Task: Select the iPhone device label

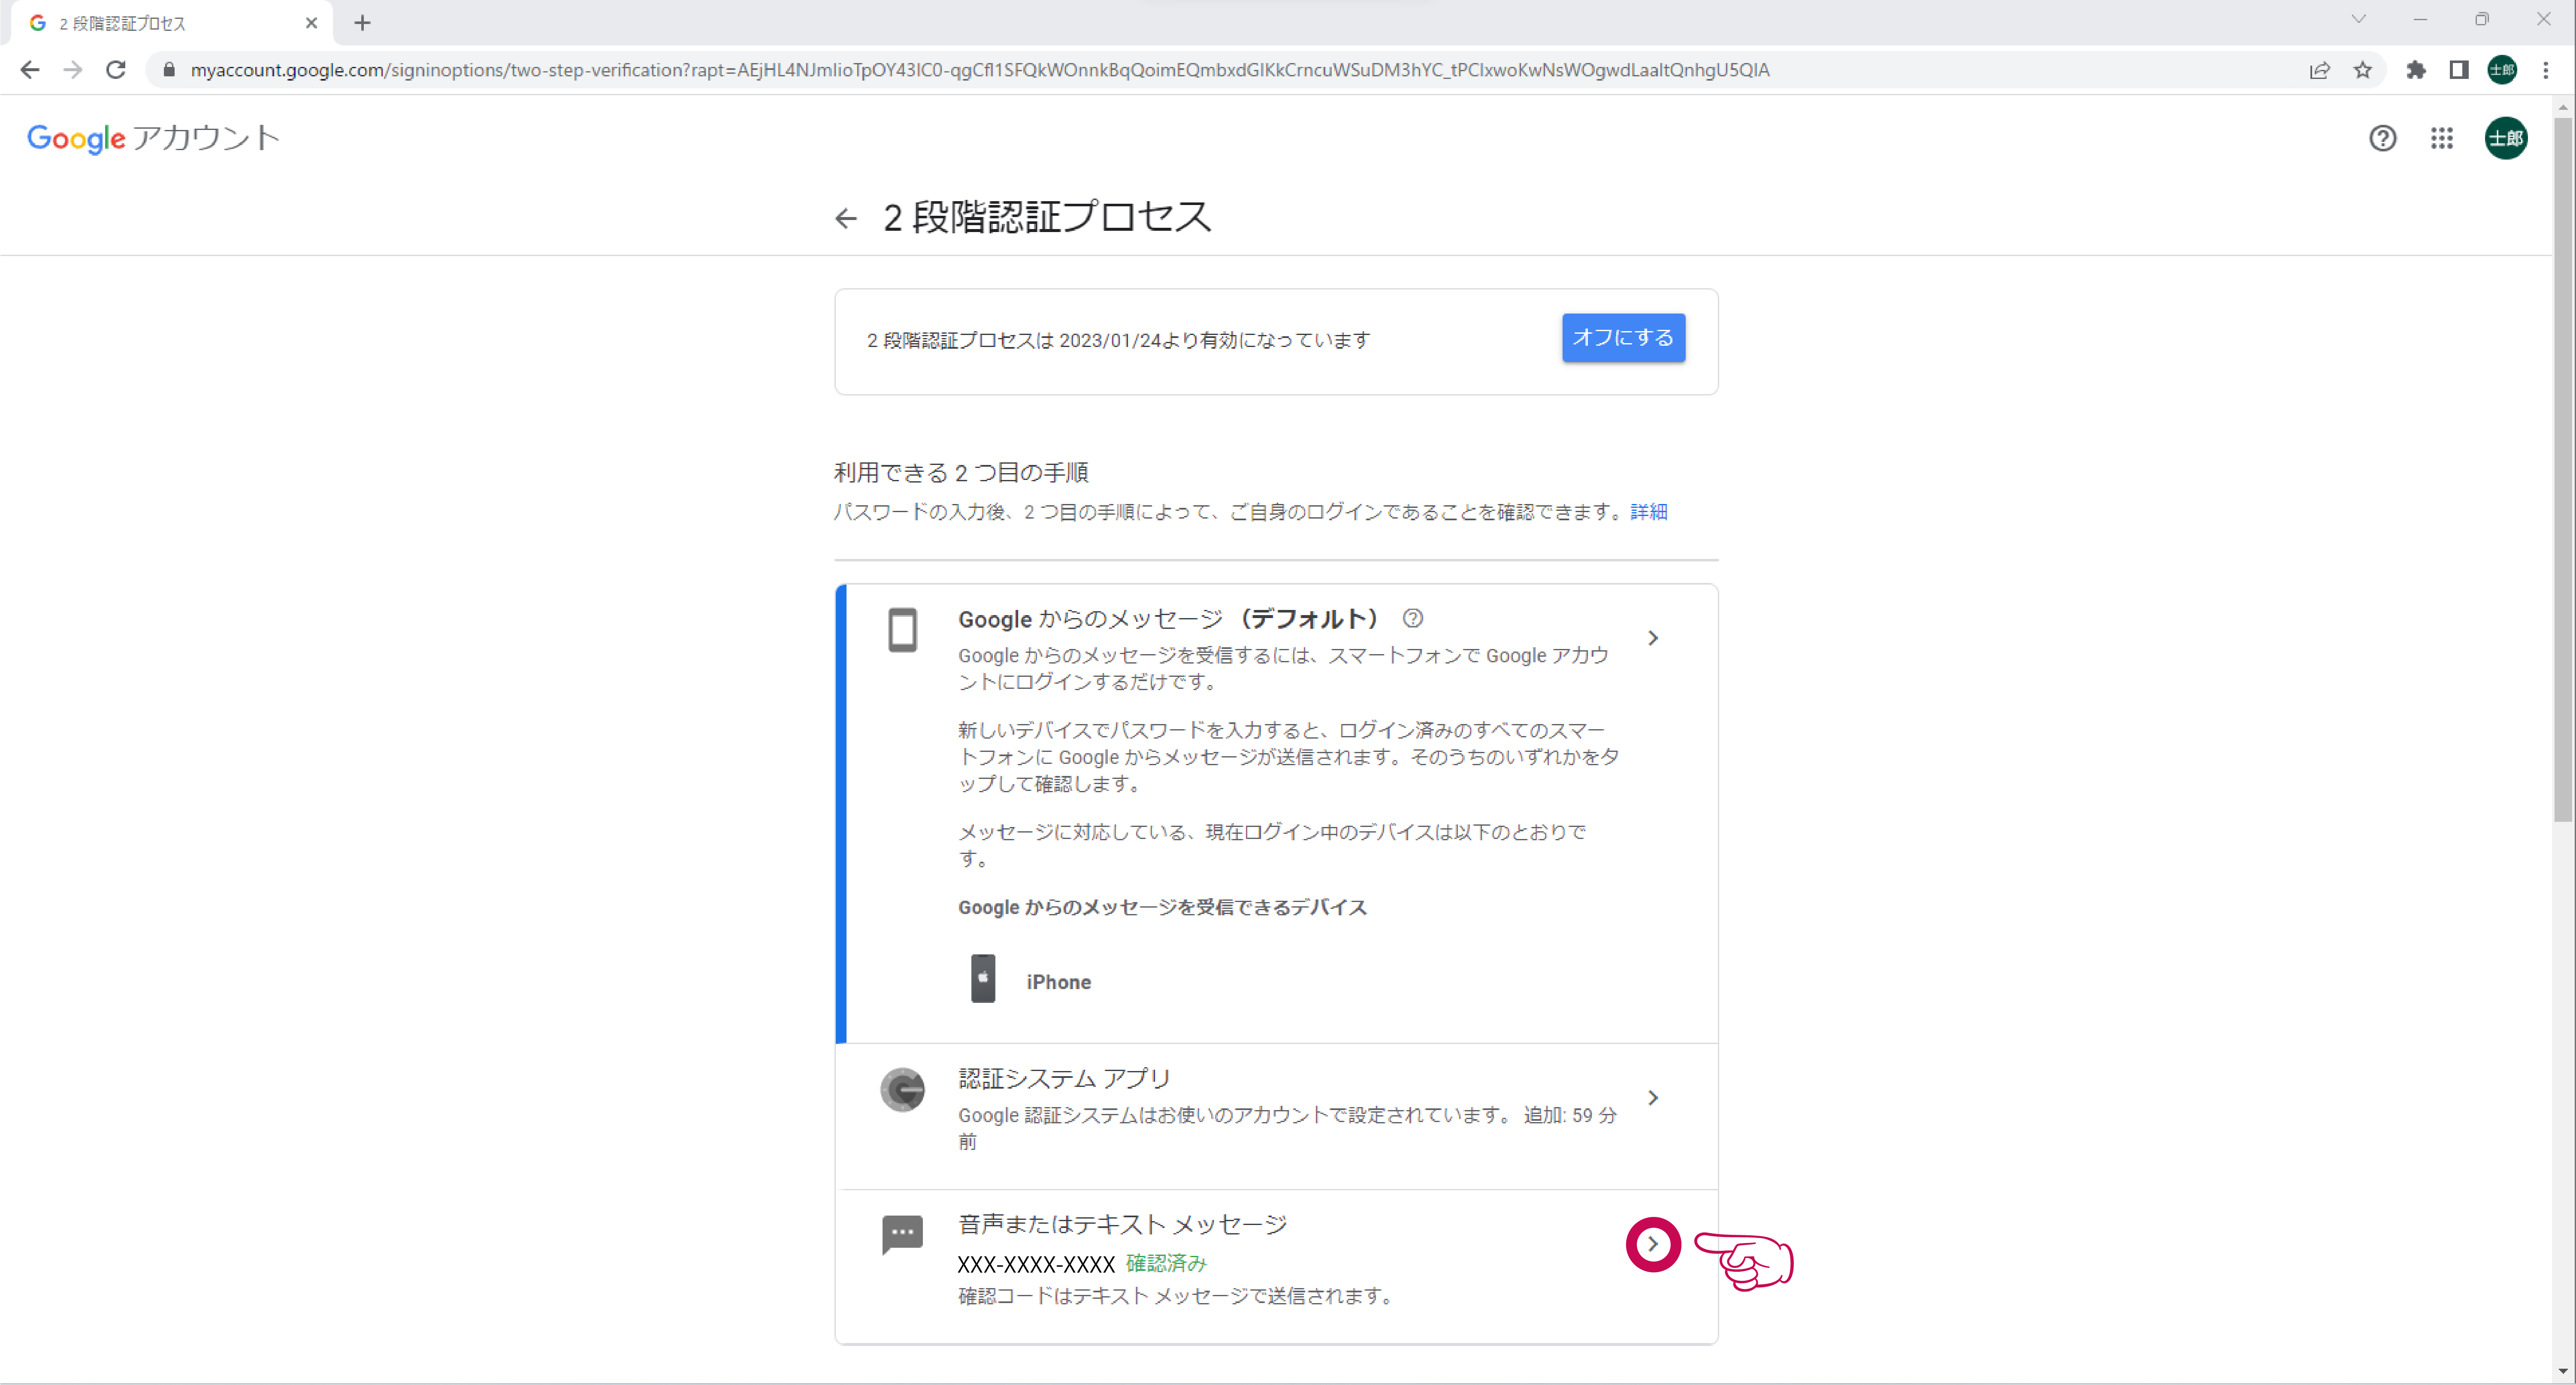Action: coord(1058,982)
